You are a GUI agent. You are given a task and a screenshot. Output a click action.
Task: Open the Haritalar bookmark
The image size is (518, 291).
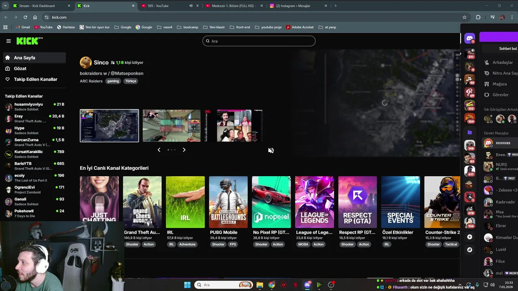point(66,27)
